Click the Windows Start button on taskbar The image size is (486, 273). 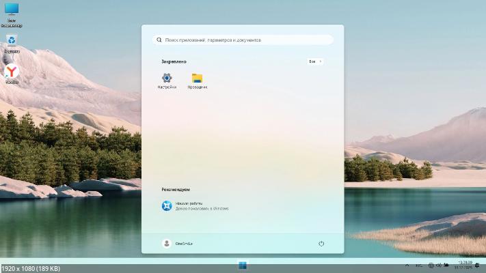click(243, 265)
